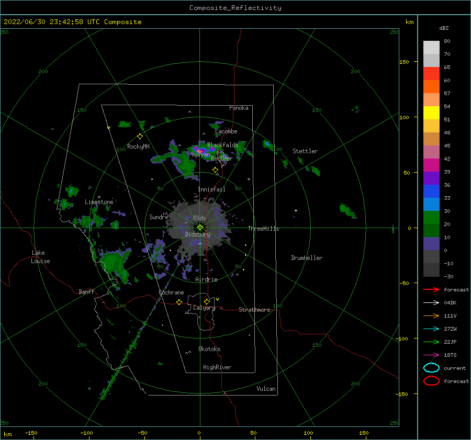Select the 65 dBZ red color swatch
The height and width of the screenshot is (440, 471).
431,74
